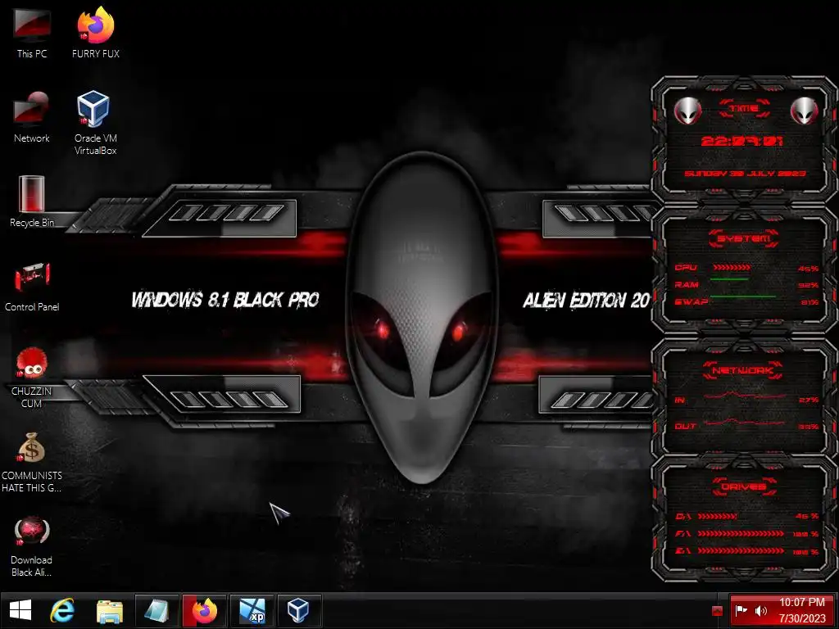Click the SYSTEM header on the gadget
The width and height of the screenshot is (839, 629).
(x=744, y=238)
